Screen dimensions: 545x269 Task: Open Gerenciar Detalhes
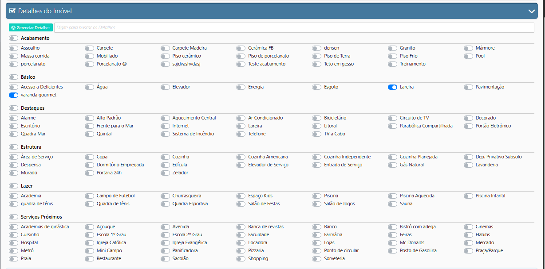[31, 27]
